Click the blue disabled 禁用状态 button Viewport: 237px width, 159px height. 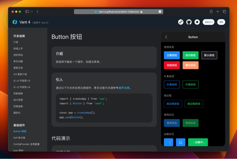point(172,123)
